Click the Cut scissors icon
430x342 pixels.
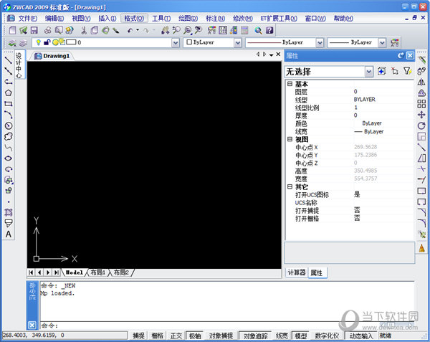point(84,30)
